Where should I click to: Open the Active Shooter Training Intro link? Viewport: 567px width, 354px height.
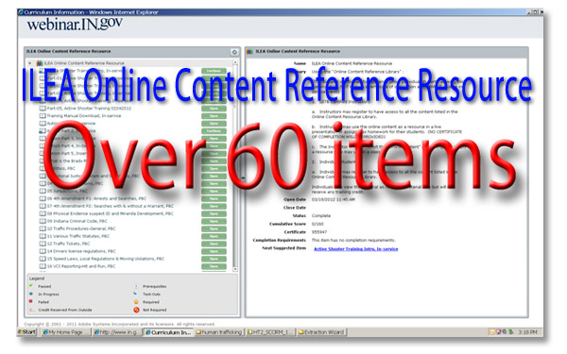tap(356, 249)
